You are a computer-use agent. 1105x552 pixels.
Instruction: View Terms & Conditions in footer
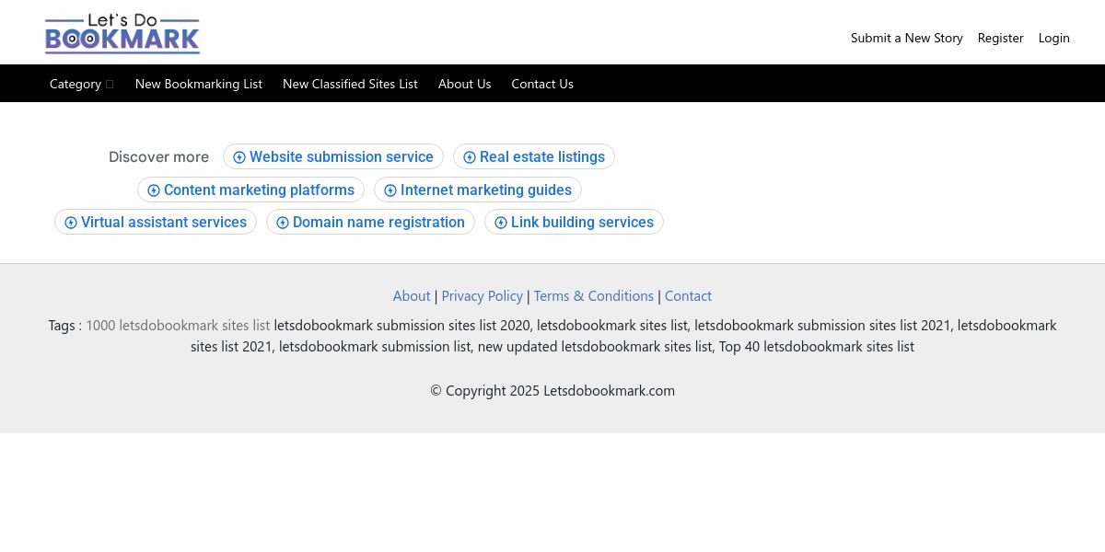[x=593, y=296]
